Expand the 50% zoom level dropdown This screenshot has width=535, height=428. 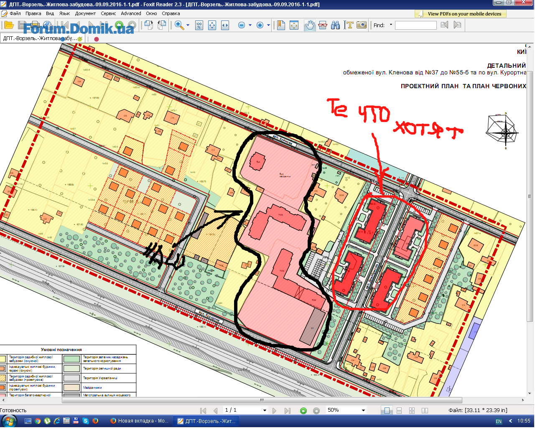click(x=363, y=410)
